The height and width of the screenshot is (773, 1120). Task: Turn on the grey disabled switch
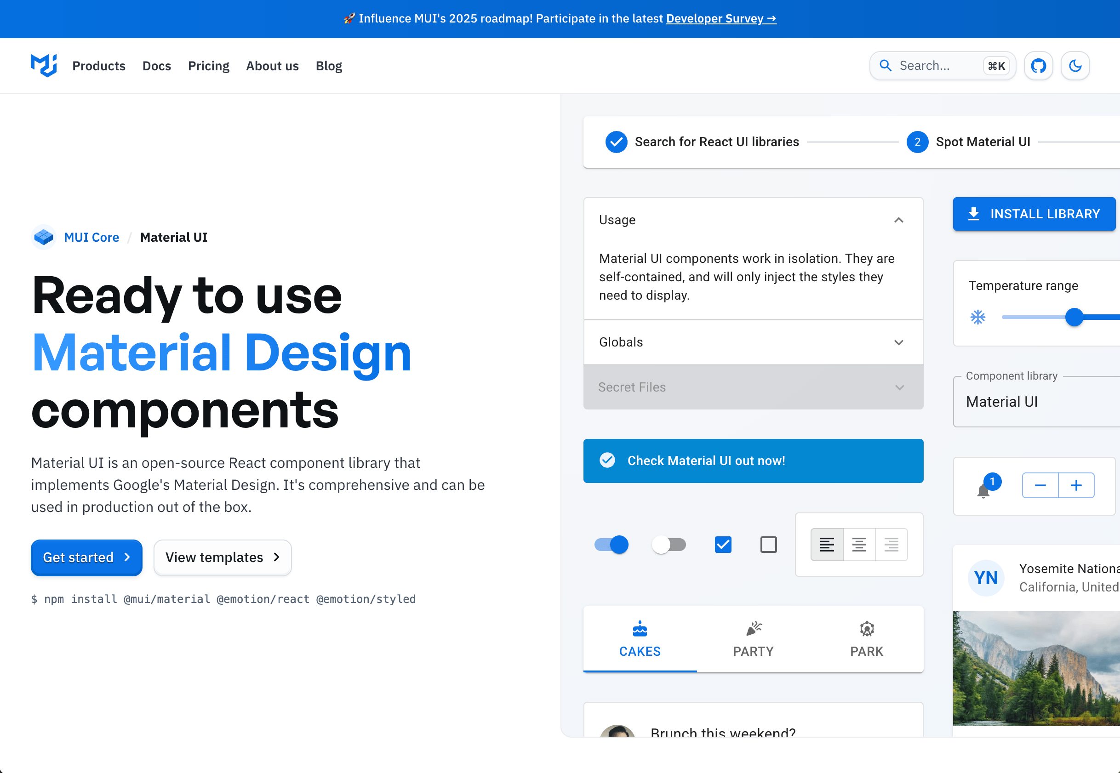click(669, 545)
